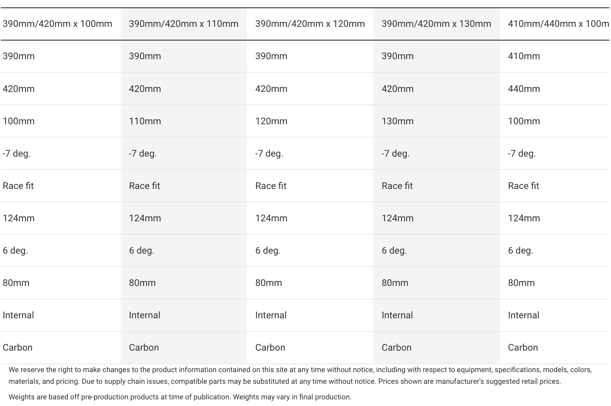Click "Carbon" in the x 100mm first column
Screen dimensions: 611x406
click(18, 348)
